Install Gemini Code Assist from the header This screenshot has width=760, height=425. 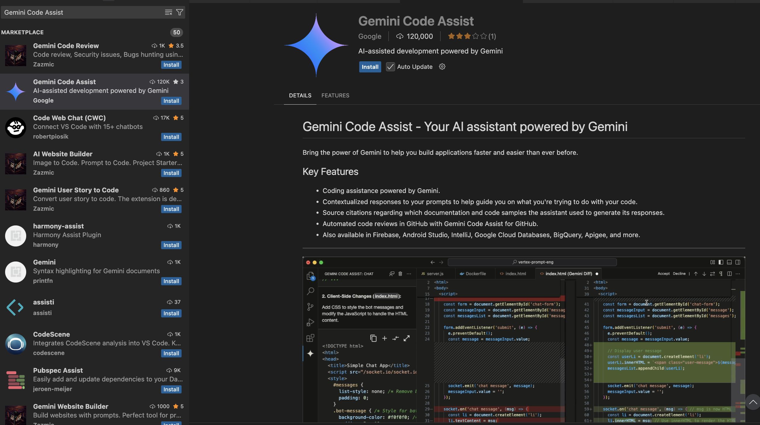pyautogui.click(x=370, y=67)
